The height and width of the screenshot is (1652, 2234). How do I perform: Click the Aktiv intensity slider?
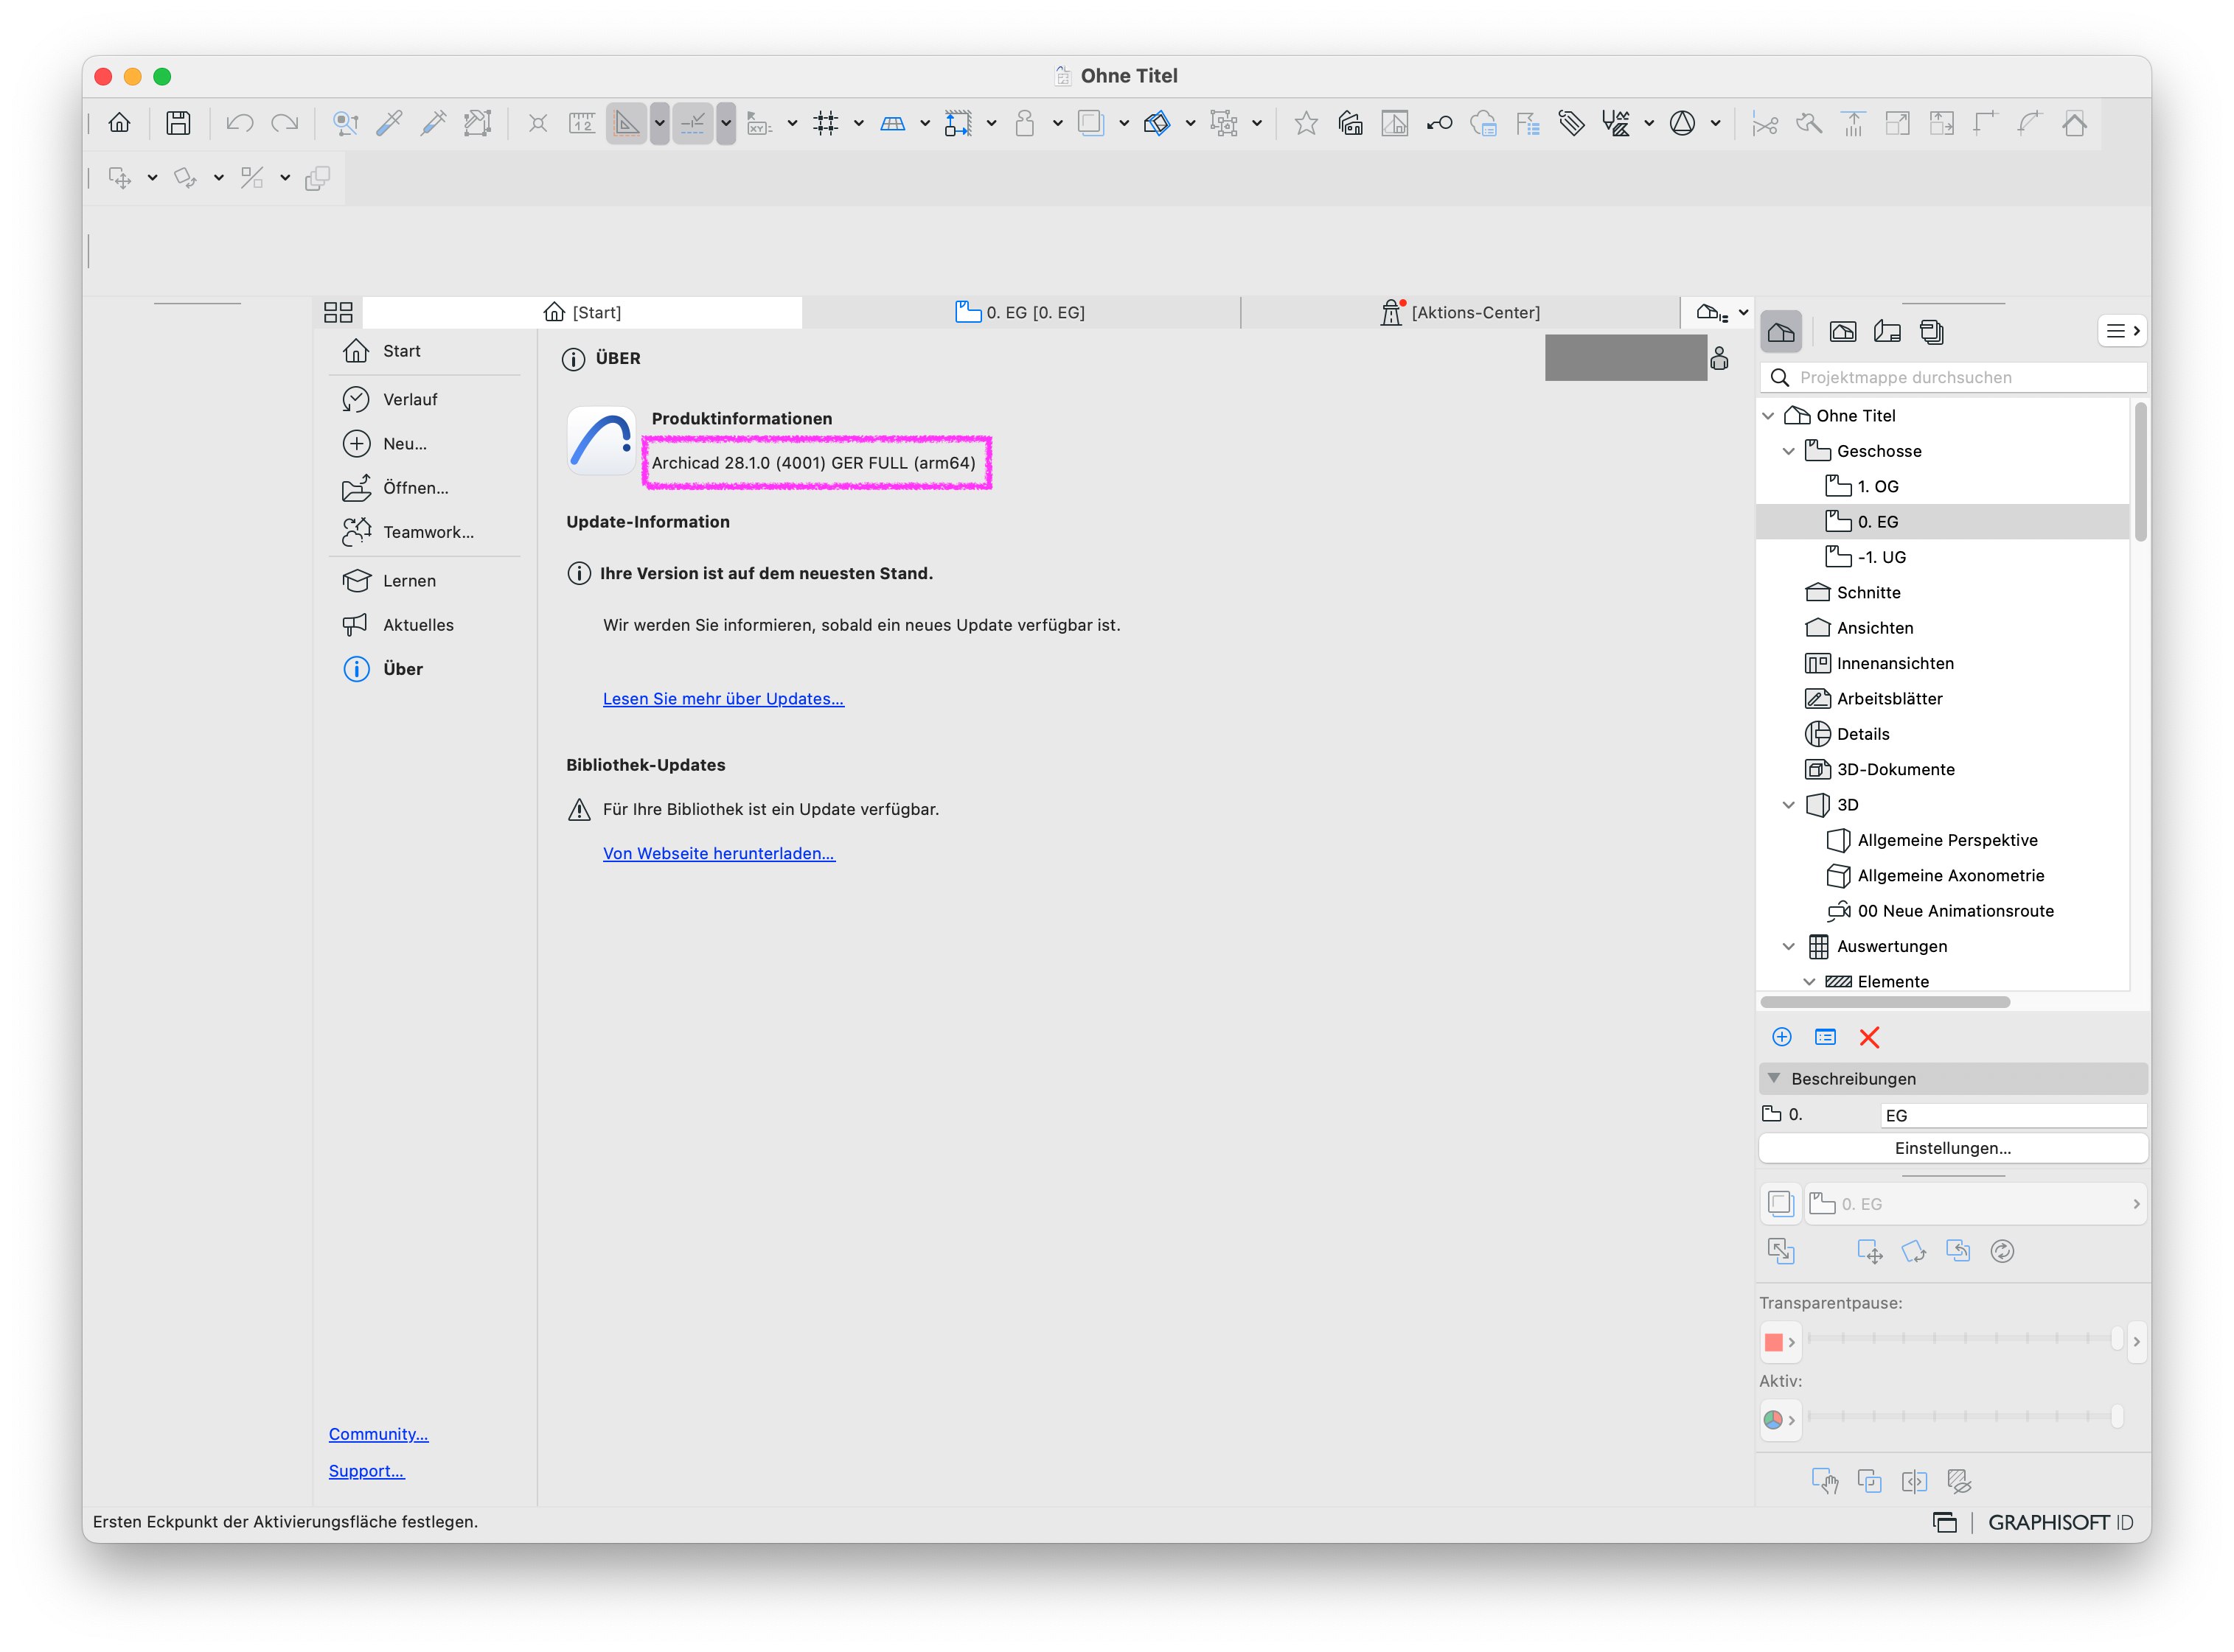(1965, 1417)
